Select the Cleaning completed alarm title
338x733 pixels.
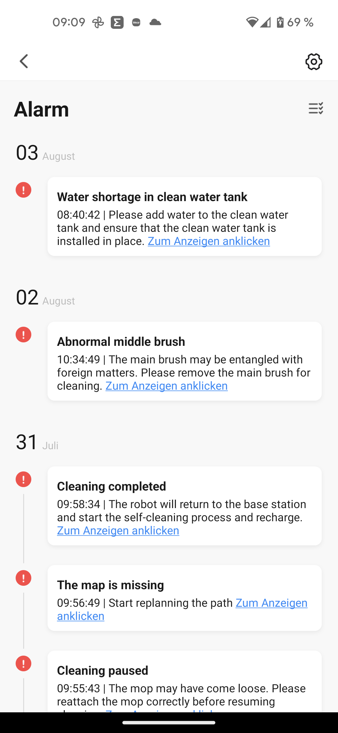(x=111, y=486)
